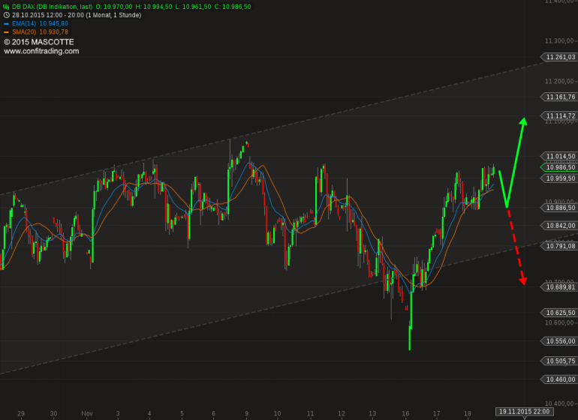Click the EMA(14) value 10.945,80
This screenshot has height=420, width=578.
click(x=54, y=23)
